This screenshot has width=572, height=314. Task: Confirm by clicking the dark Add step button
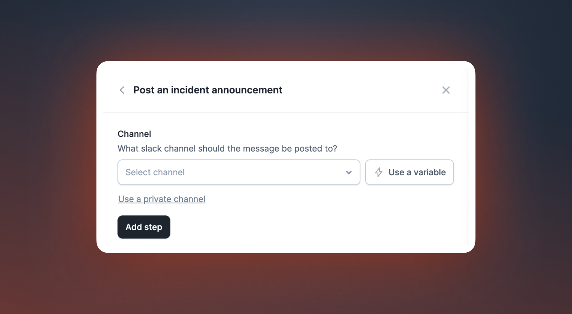point(144,227)
